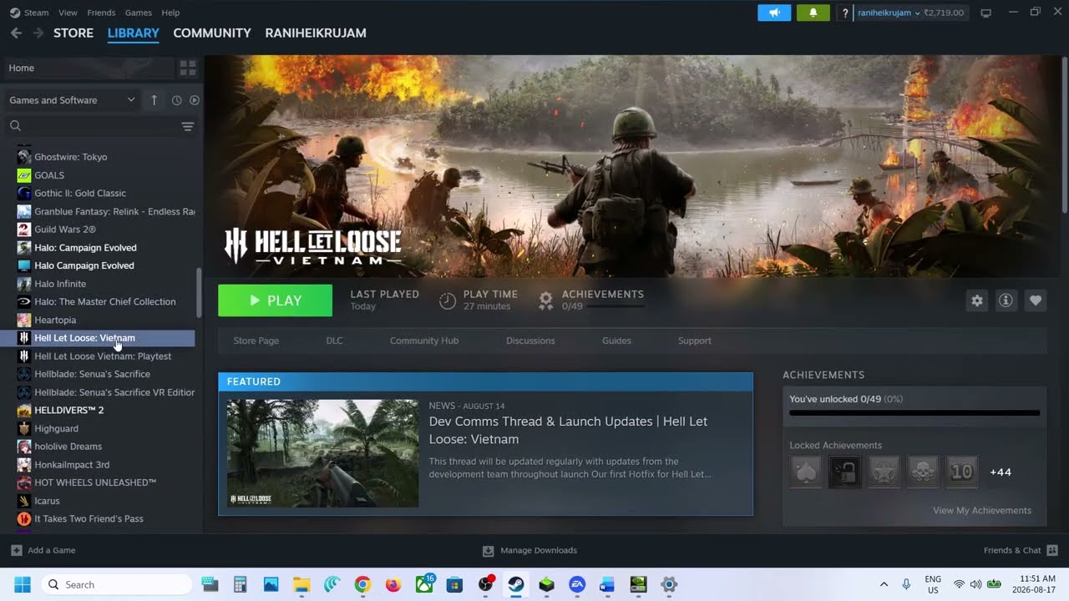This screenshot has height=601, width=1069.
Task: Click the number 10 locked achievement icon
Action: 962,472
